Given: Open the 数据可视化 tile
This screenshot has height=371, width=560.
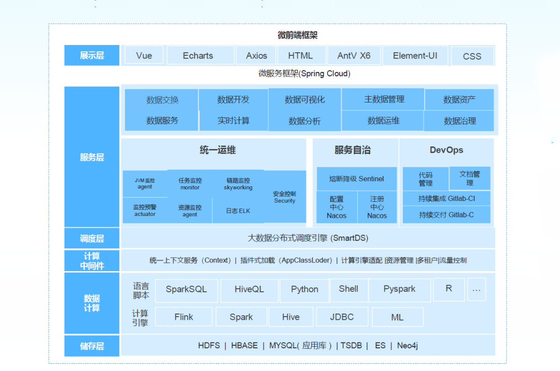Looking at the screenshot, I should [x=304, y=99].
